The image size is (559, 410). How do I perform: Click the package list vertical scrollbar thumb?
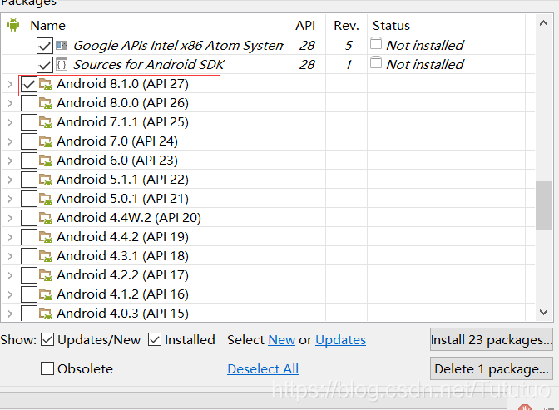[x=543, y=205]
